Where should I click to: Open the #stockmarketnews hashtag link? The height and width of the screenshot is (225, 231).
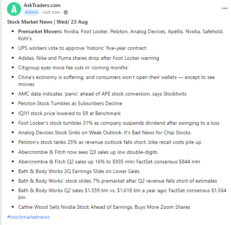[28, 217]
